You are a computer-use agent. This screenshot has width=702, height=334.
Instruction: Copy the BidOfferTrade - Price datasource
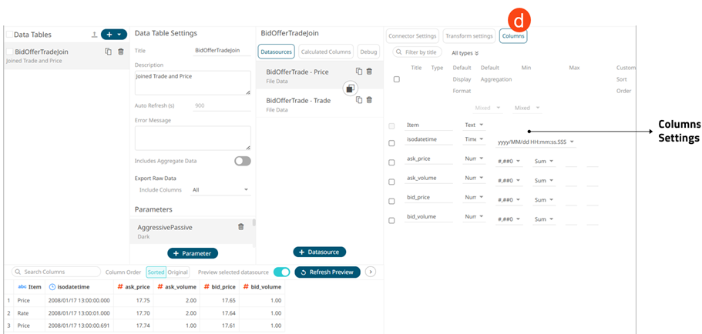pyautogui.click(x=358, y=71)
